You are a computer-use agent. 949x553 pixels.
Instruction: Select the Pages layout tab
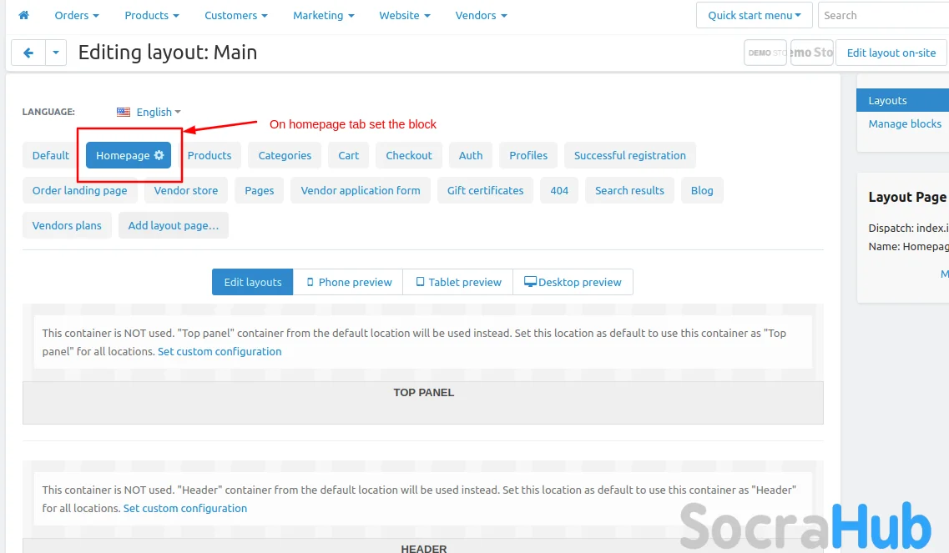click(x=260, y=190)
